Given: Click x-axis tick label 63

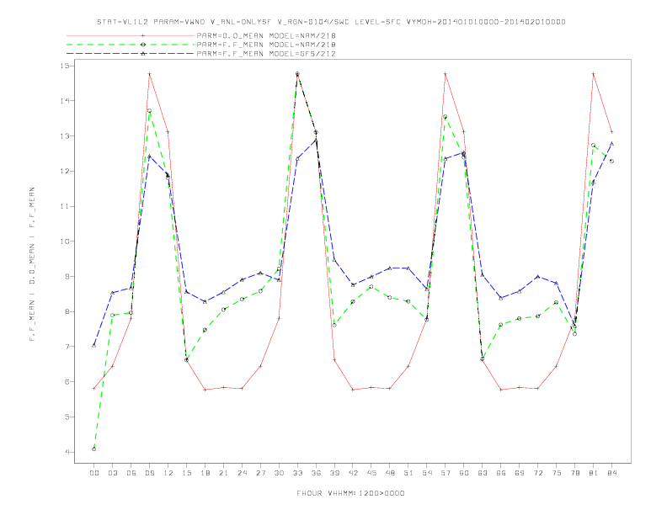Looking at the screenshot, I should pos(483,473).
